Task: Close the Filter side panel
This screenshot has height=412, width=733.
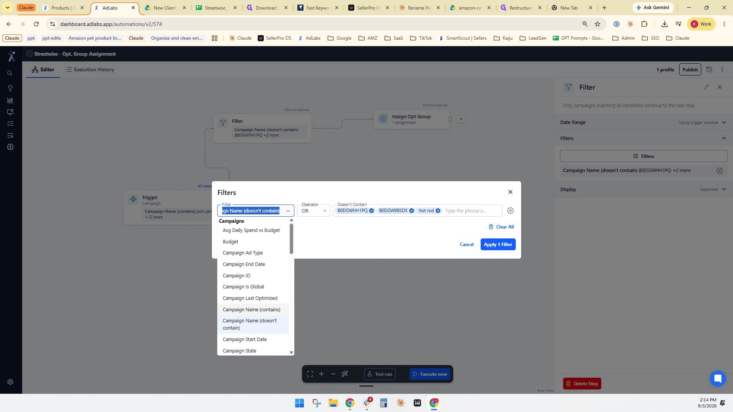Action: click(x=720, y=87)
